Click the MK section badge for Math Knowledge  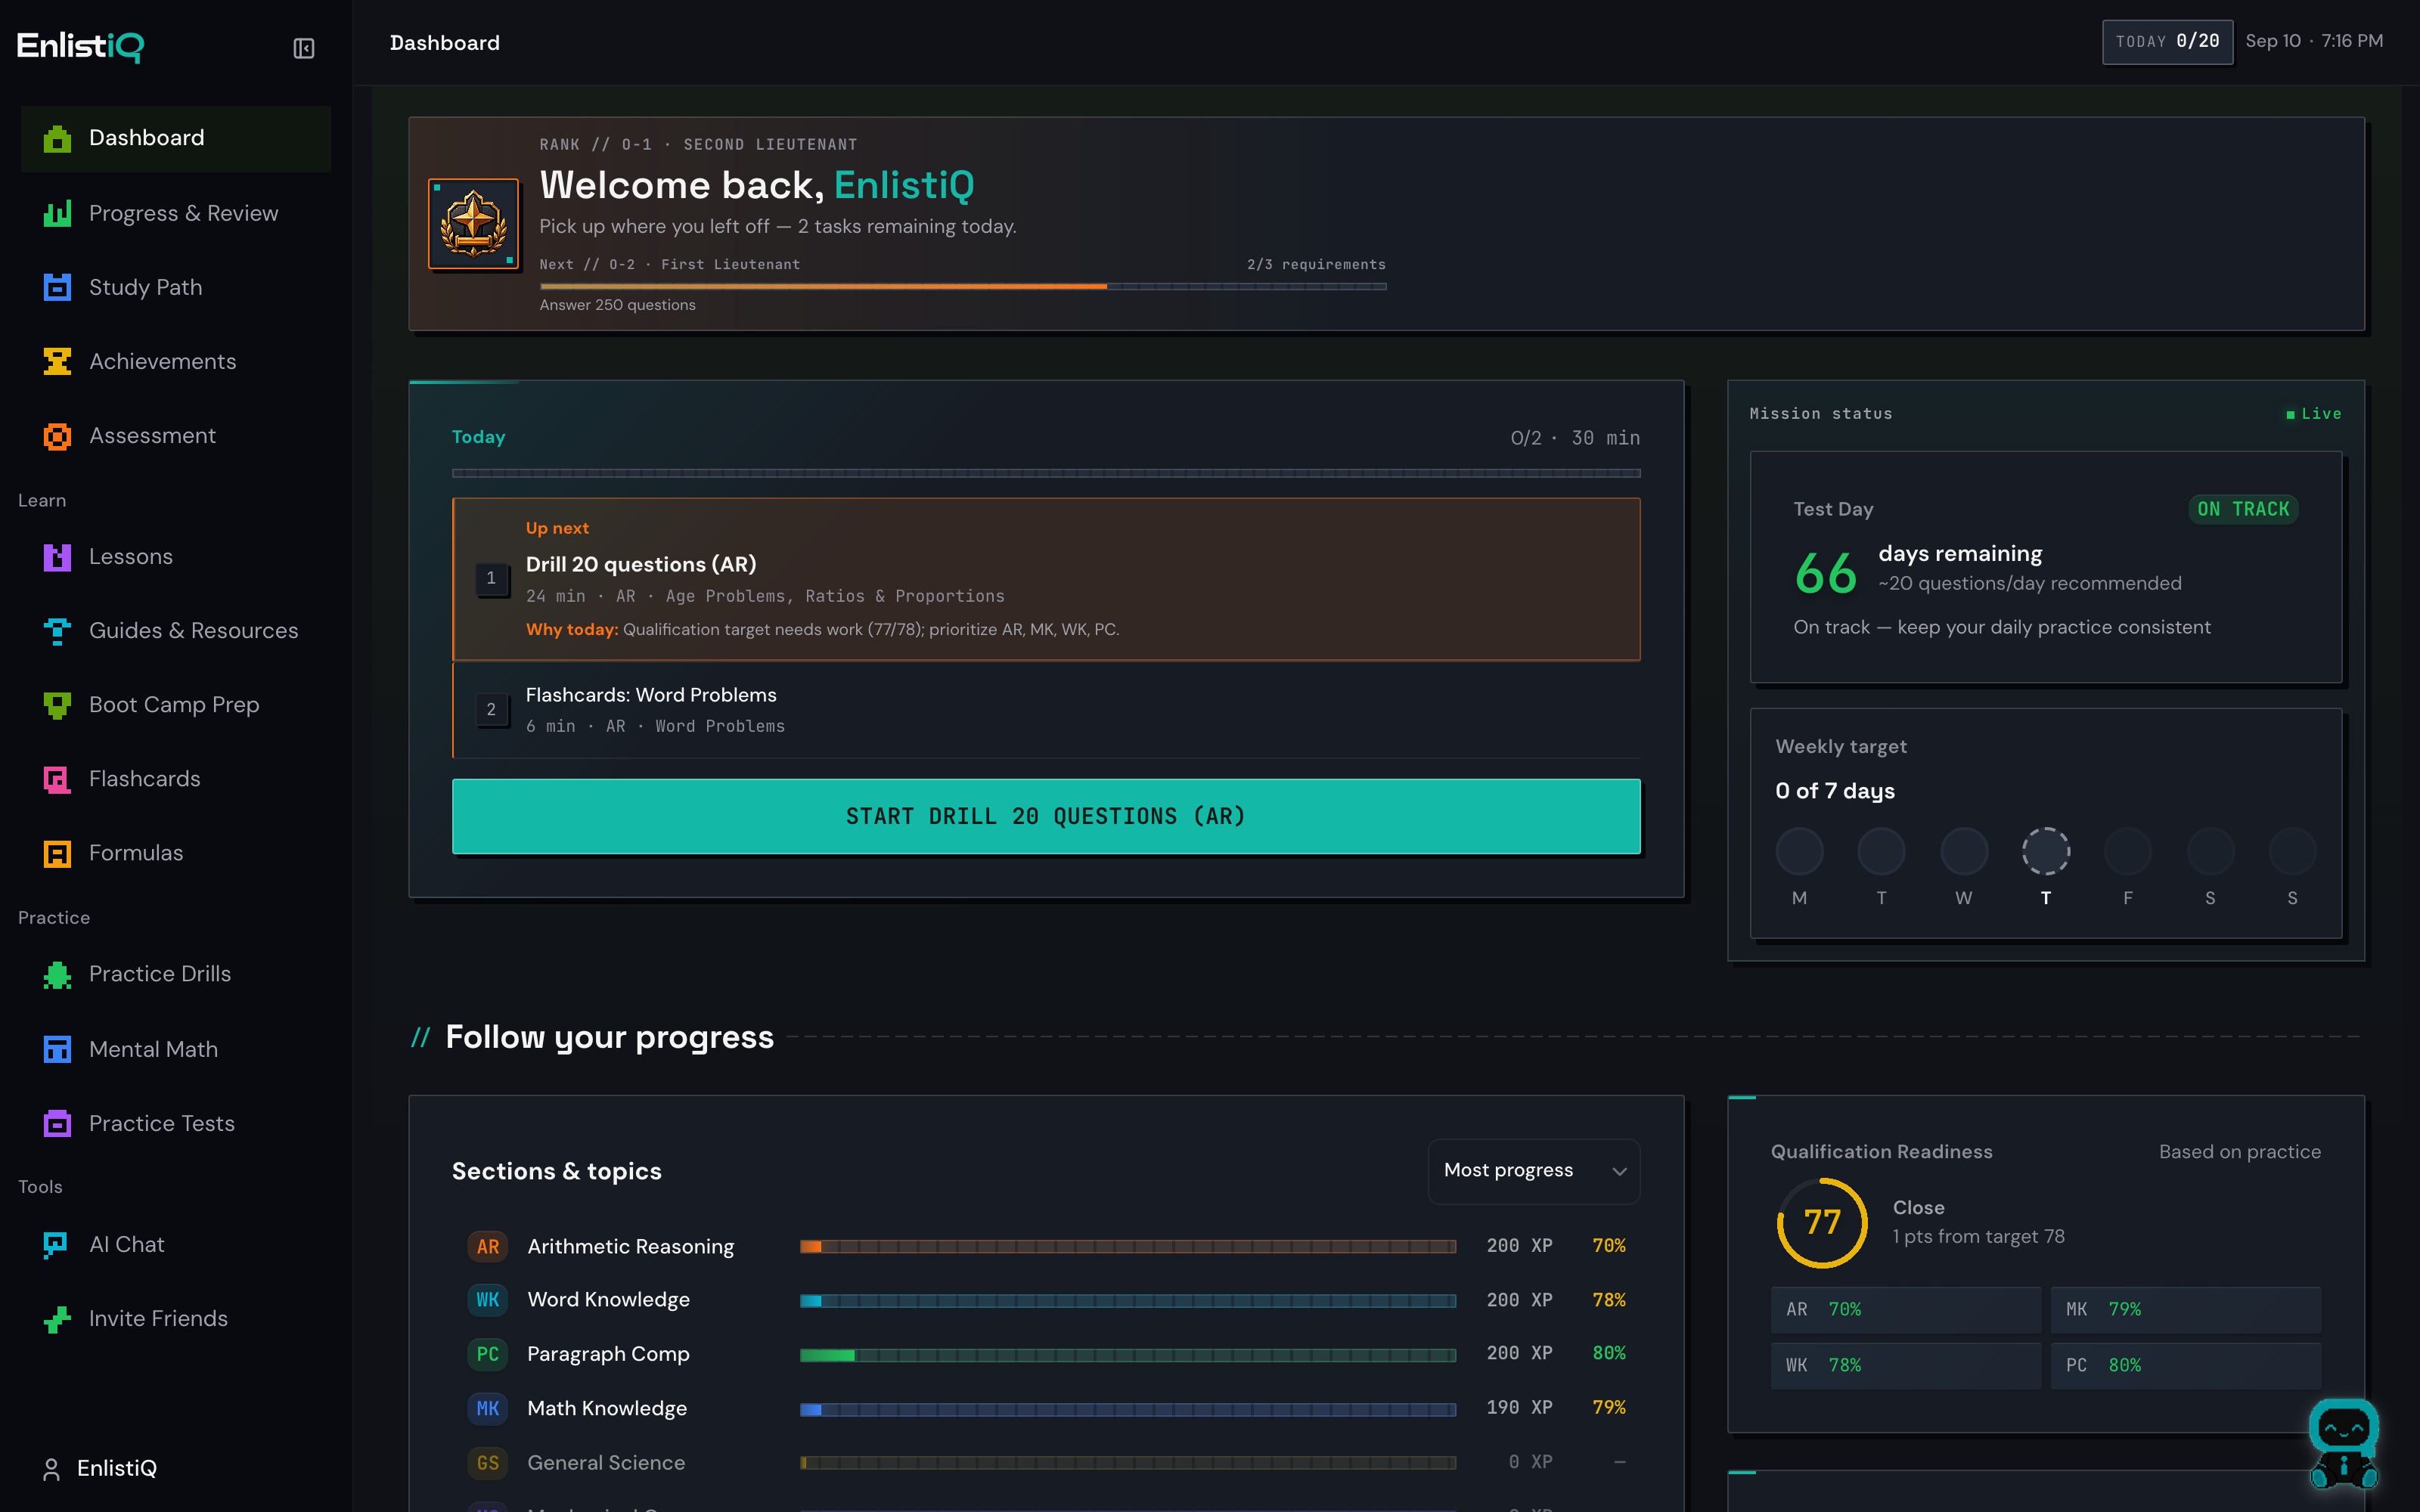coord(487,1408)
